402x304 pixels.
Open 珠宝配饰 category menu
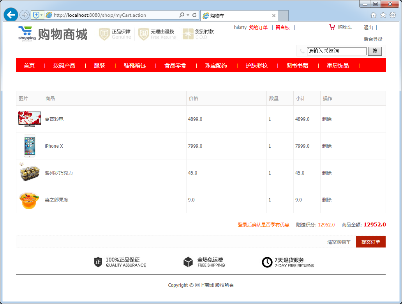216,65
